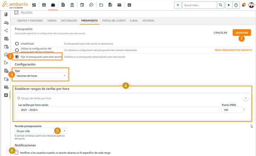
Task: Open the reports bar chart icon
Action: pos(129,5)
